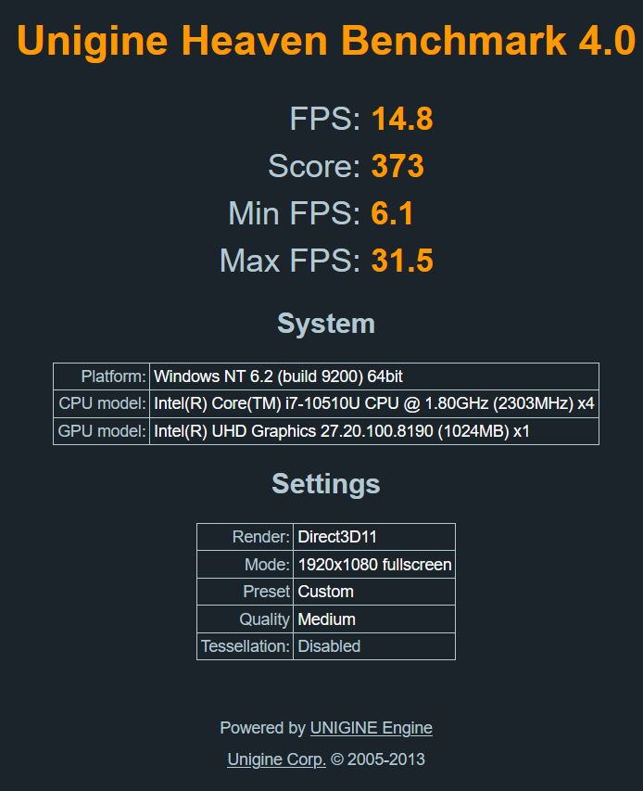Screen dimensions: 643x791
Task: Select the FPS value 14.8
Action: pos(402,120)
